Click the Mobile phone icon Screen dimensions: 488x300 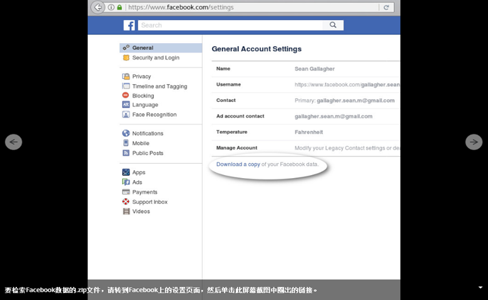pyautogui.click(x=126, y=143)
